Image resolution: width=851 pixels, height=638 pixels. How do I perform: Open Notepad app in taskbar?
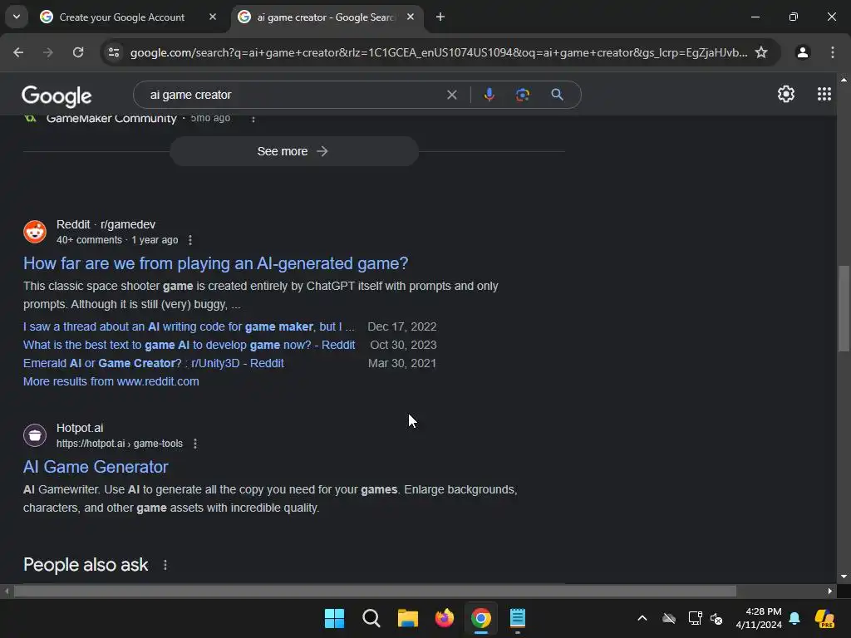tap(518, 618)
